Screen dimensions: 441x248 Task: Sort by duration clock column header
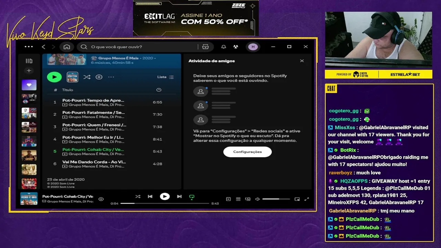pyautogui.click(x=159, y=90)
